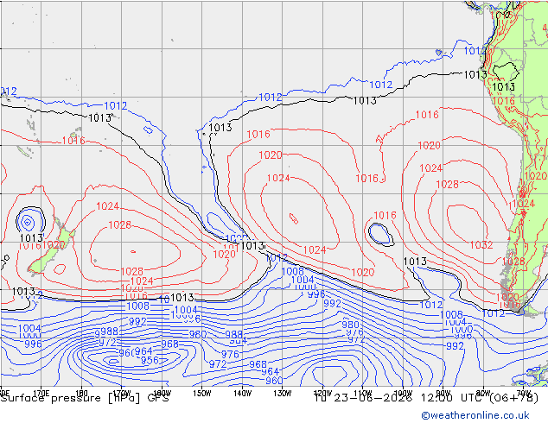Click the '140W' longitude label
Image resolution: width=548 pixels, height=423 pixels.
(x=242, y=393)
